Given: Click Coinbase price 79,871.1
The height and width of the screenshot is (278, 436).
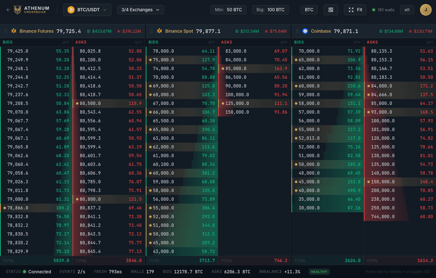Looking at the screenshot, I should coord(346,31).
